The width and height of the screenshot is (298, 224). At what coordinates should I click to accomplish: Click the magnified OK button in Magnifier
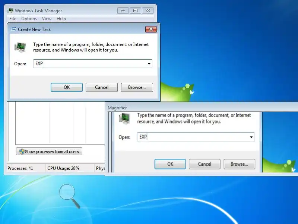170,164
